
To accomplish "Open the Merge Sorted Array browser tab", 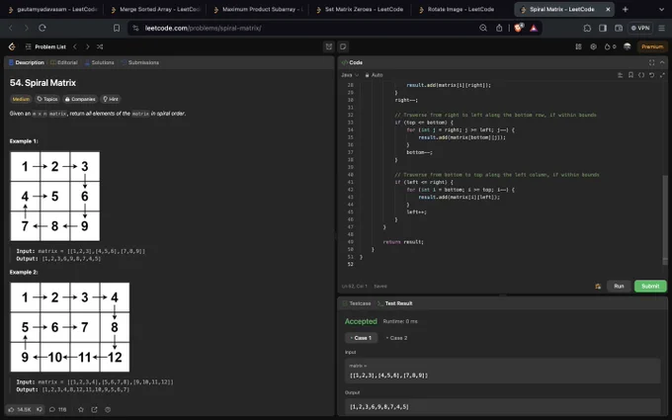I will pos(155,9).
